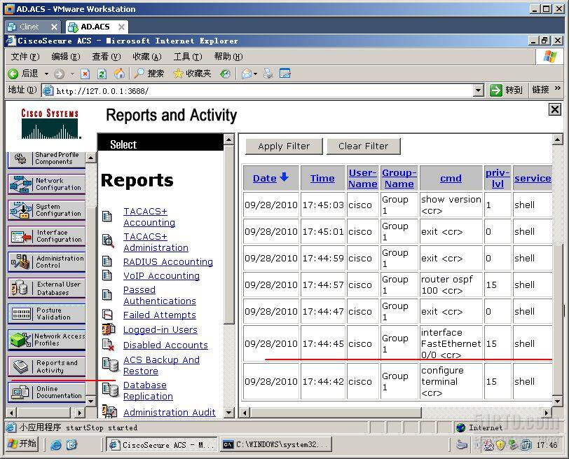
Task: Open Reports and Activity section
Action: tap(46, 366)
